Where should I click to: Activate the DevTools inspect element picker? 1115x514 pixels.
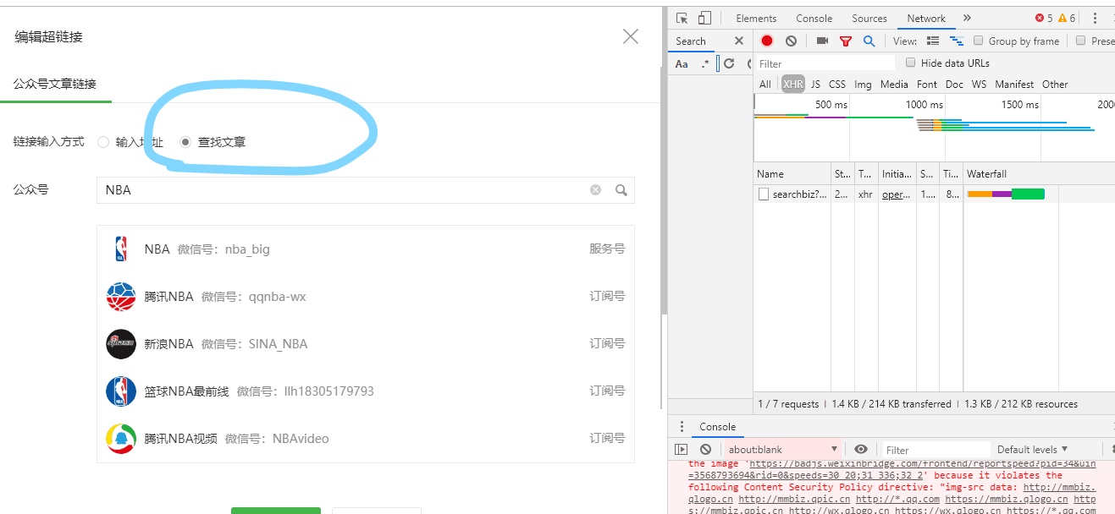point(682,19)
